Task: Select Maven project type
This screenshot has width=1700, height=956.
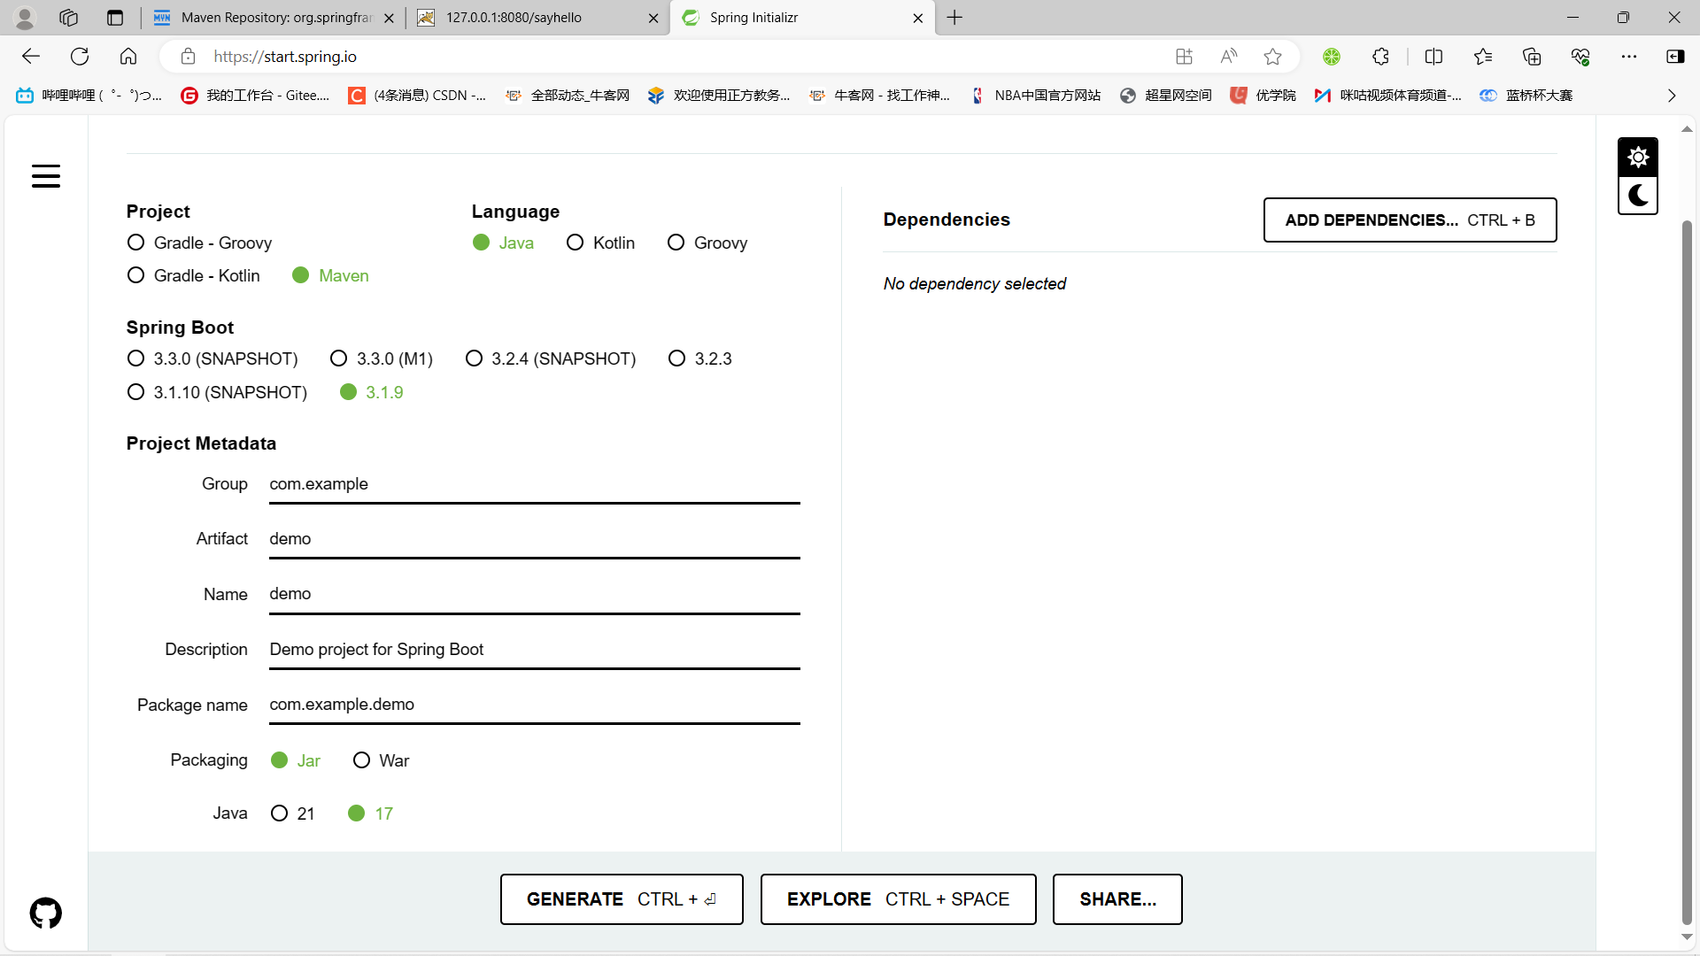Action: point(330,275)
